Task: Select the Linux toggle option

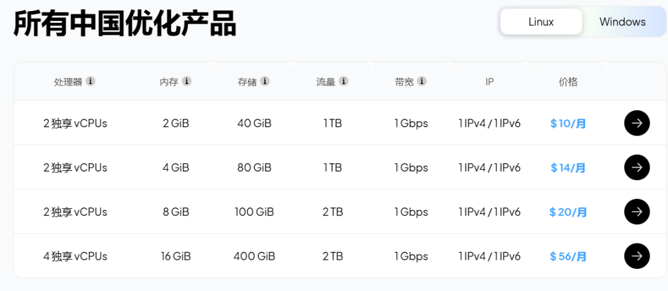Action: coord(541,22)
